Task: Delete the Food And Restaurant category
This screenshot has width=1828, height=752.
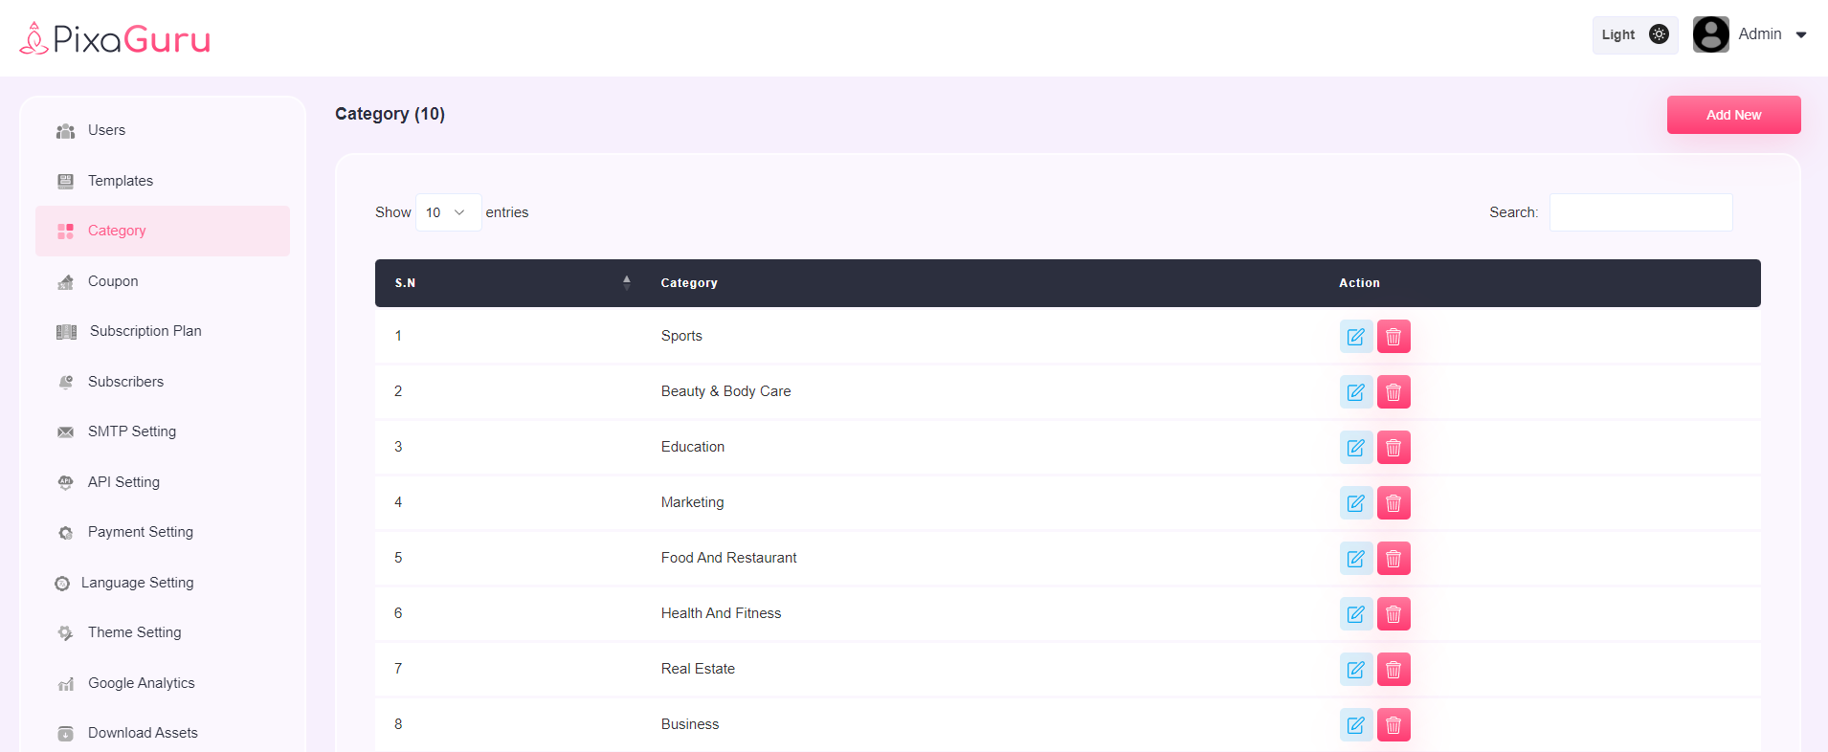Action: [x=1393, y=559]
